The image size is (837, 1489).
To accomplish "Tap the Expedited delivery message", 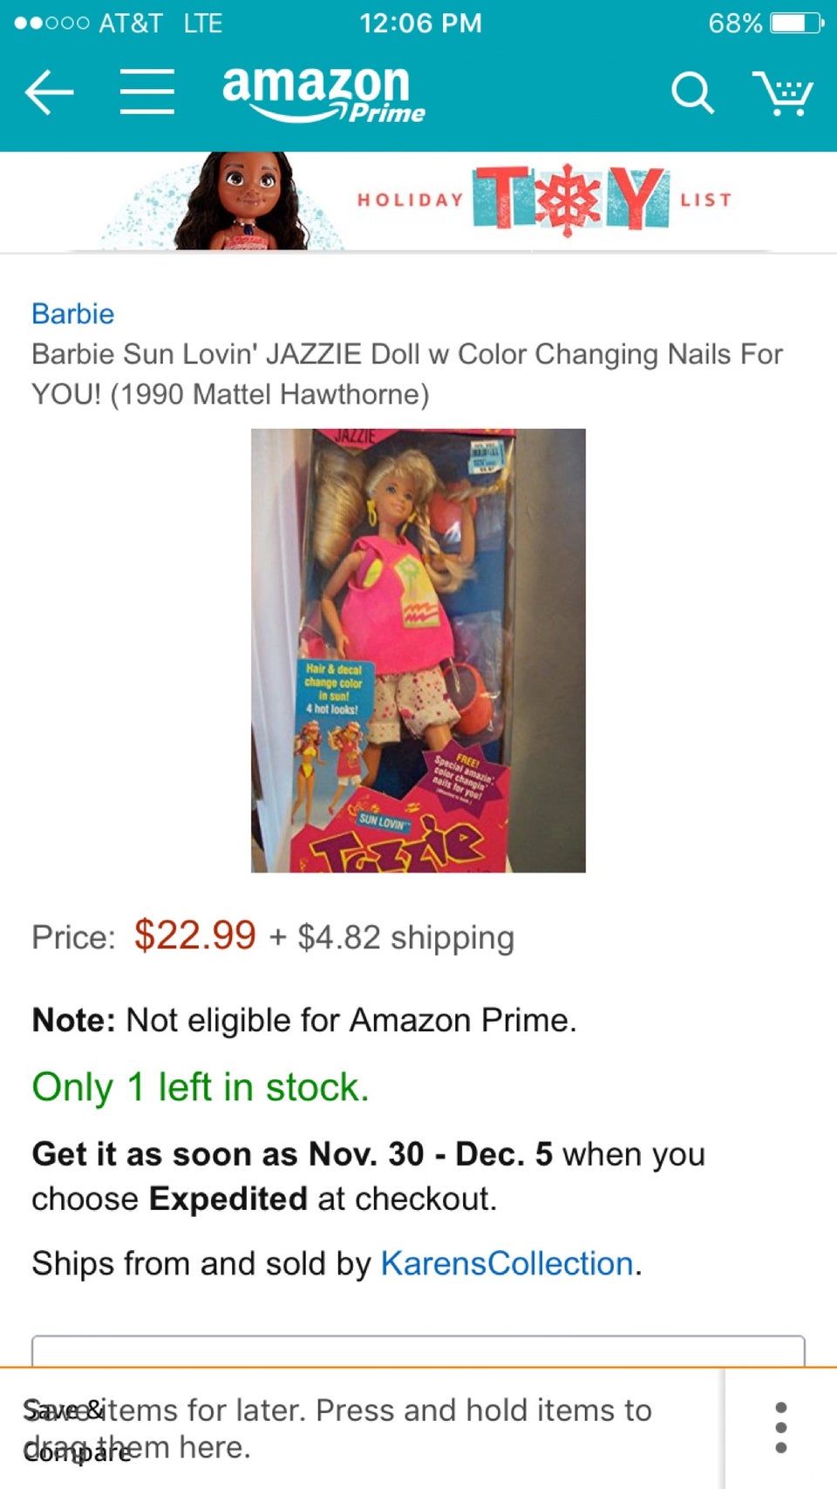I will click(x=369, y=1176).
